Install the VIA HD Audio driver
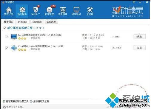The width and height of the screenshot is (151, 109). (x=140, y=48)
